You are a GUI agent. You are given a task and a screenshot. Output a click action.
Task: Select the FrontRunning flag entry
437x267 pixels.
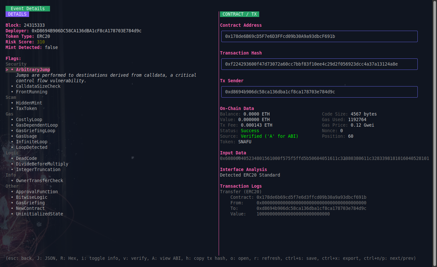click(x=31, y=92)
